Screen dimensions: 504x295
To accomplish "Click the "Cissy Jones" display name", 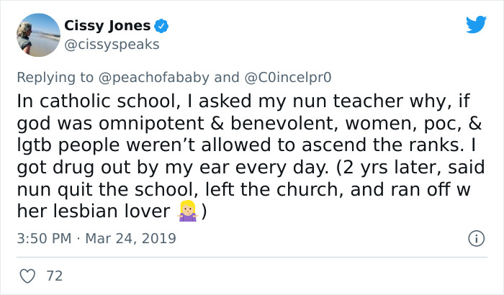I will [x=108, y=26].
